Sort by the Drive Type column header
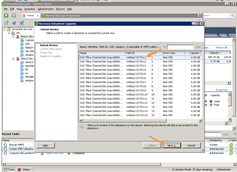This screenshot has height=172, width=237. (x=173, y=53)
